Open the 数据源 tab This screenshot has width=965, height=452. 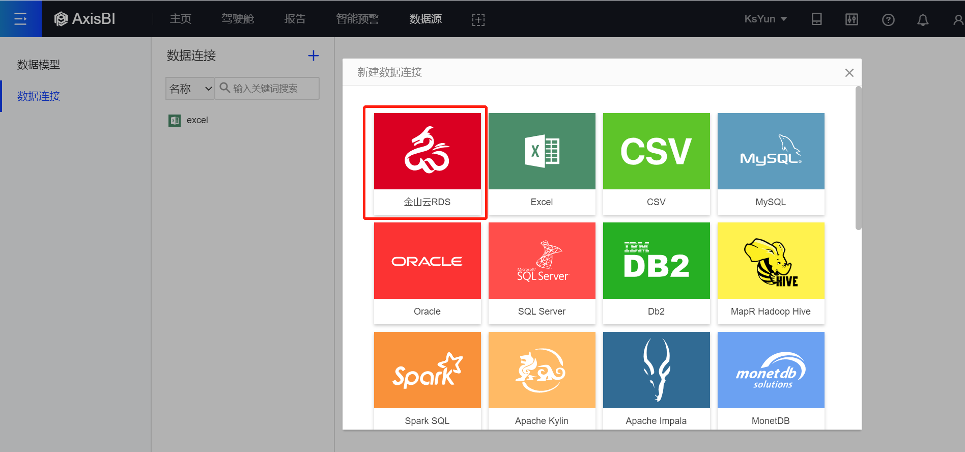[425, 19]
